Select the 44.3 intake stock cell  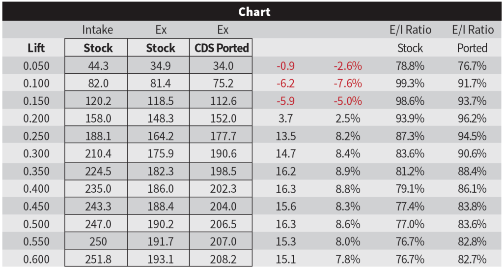(x=97, y=66)
